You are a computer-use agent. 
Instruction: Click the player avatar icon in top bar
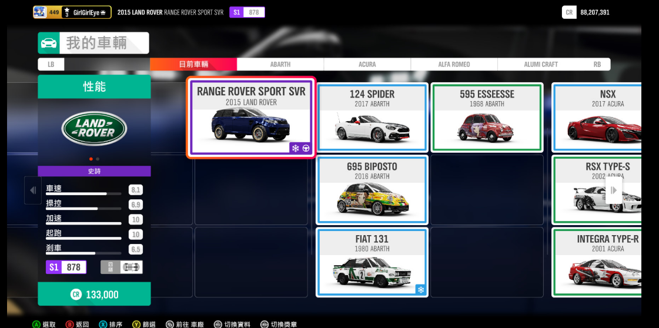(x=39, y=12)
